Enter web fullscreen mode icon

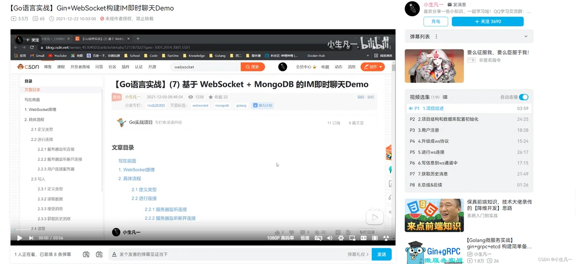(375, 238)
